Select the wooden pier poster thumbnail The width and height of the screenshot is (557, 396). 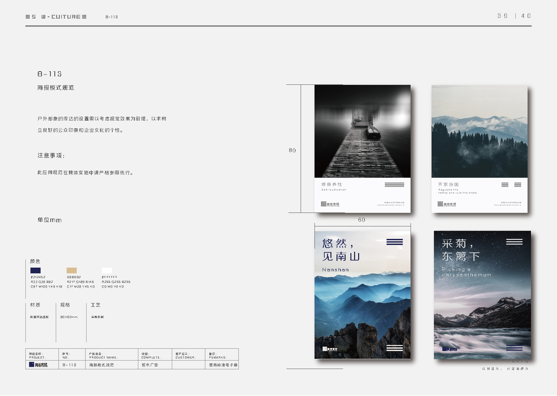tap(362, 149)
